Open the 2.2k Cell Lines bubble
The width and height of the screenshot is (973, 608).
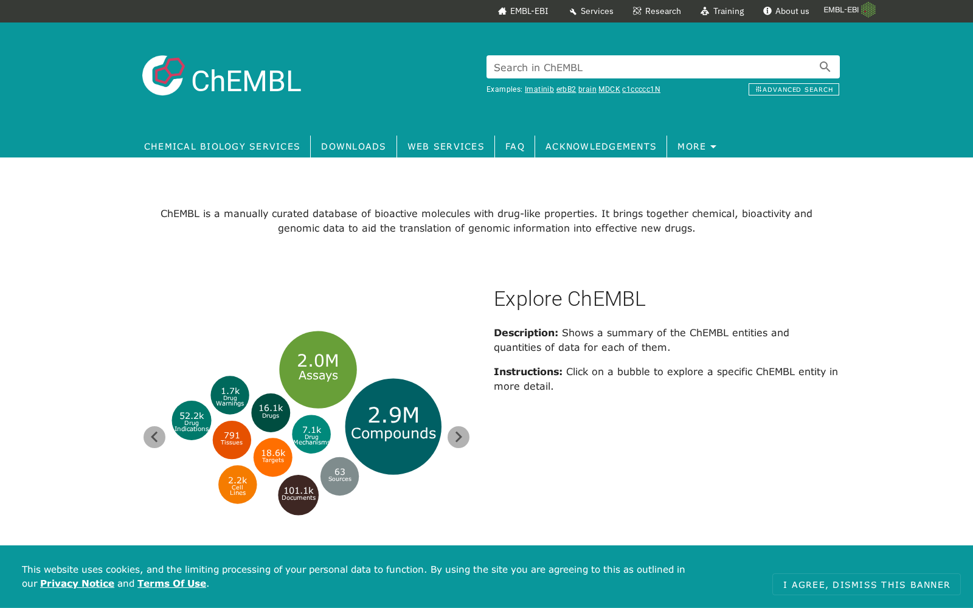[x=238, y=485]
